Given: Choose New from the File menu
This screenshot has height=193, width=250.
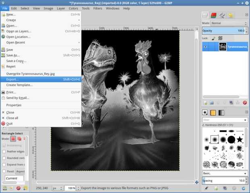Looking at the screenshot, I should pos(41,15).
